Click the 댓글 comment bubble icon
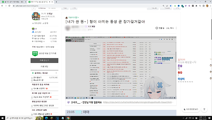Screen dimensions: 212x120 click(157, 28)
